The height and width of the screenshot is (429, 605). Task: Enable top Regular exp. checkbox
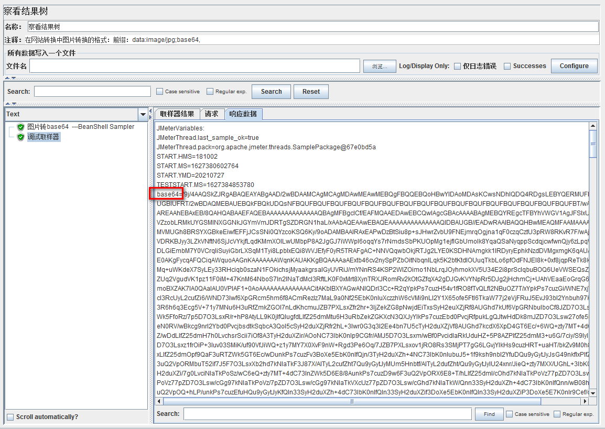(x=210, y=91)
